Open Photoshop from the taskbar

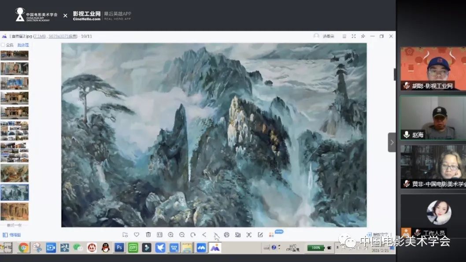[x=118, y=248]
